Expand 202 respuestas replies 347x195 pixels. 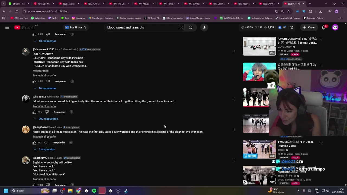(46, 119)
